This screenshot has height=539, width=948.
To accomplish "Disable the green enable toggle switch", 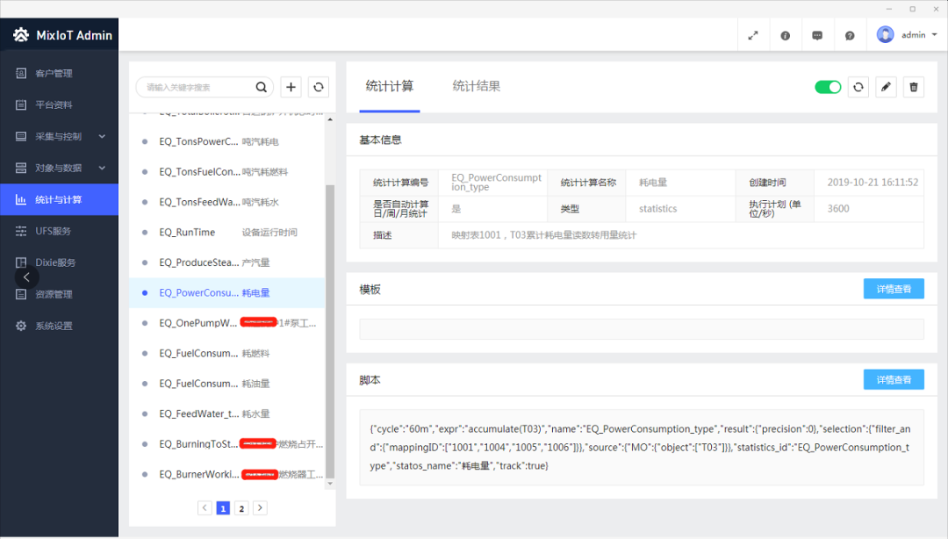I will coord(828,87).
